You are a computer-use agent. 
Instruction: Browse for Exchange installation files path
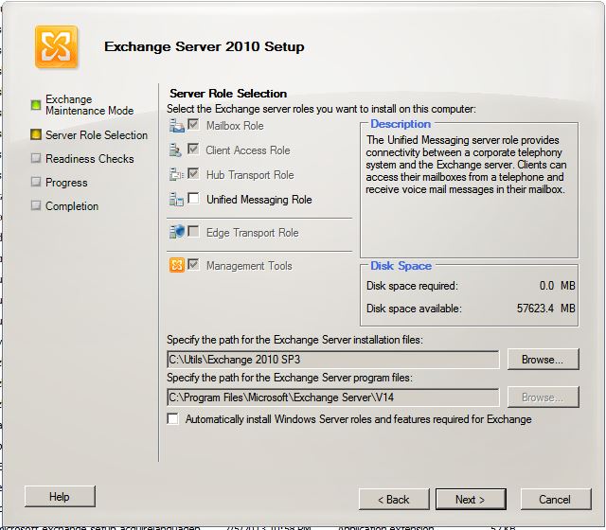point(543,360)
